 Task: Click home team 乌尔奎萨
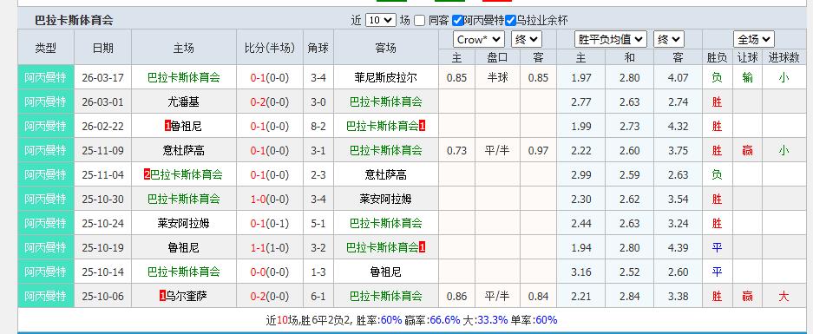point(187,296)
